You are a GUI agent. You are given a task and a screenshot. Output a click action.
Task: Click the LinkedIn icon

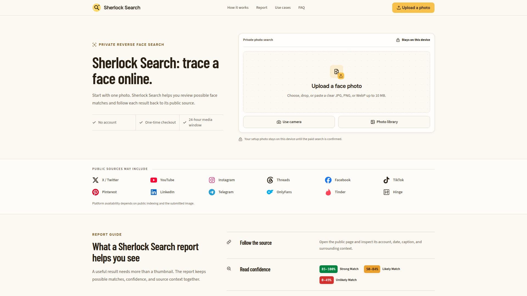(x=154, y=192)
